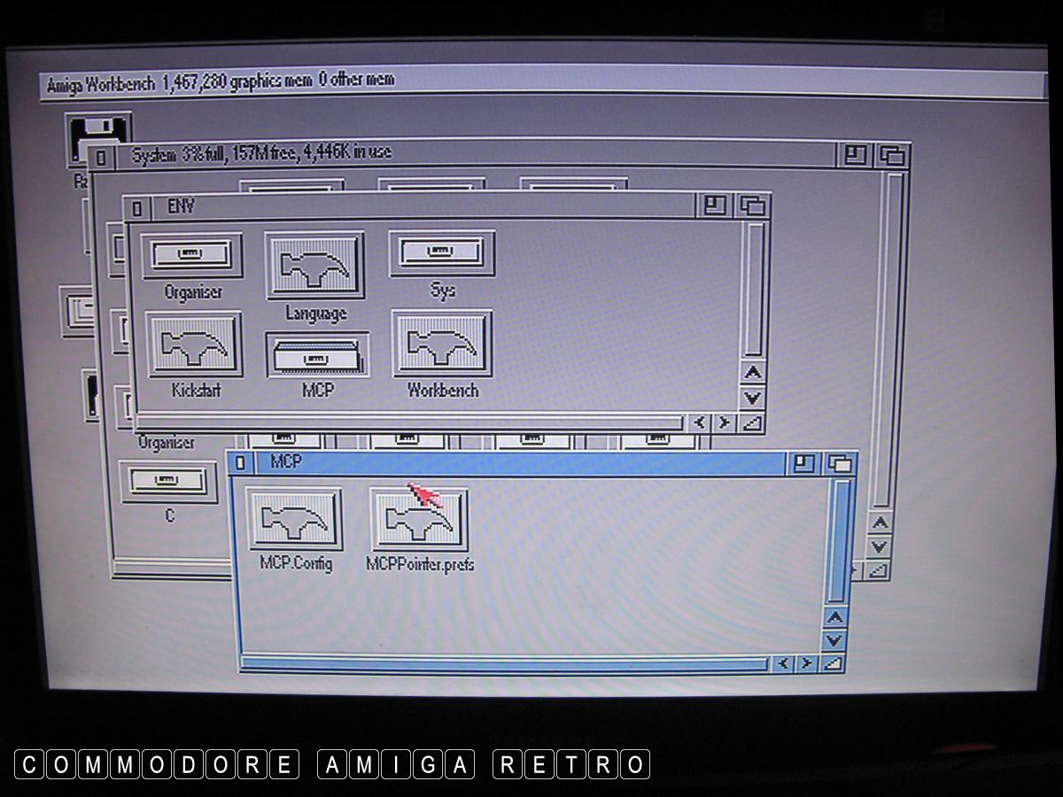The width and height of the screenshot is (1063, 797).
Task: Click the MCP window title bar
Action: pos(531,463)
